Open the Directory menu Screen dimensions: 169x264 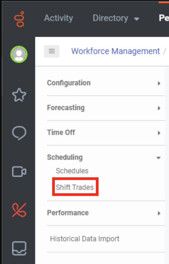110,18
